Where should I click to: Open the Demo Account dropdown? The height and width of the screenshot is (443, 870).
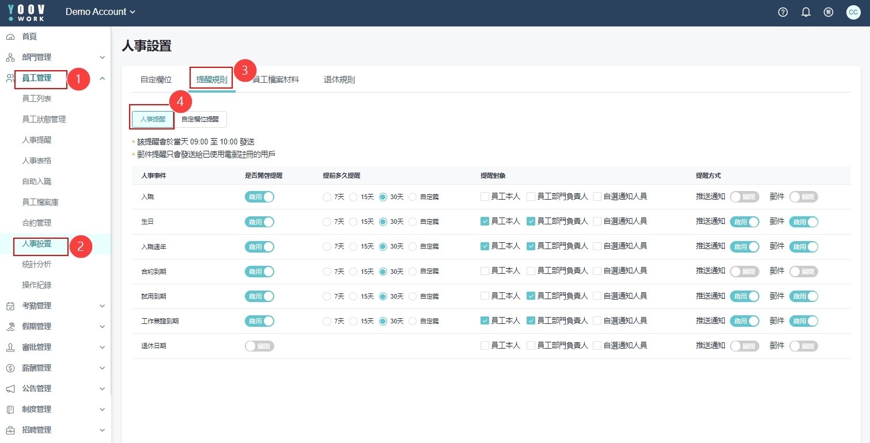[101, 12]
